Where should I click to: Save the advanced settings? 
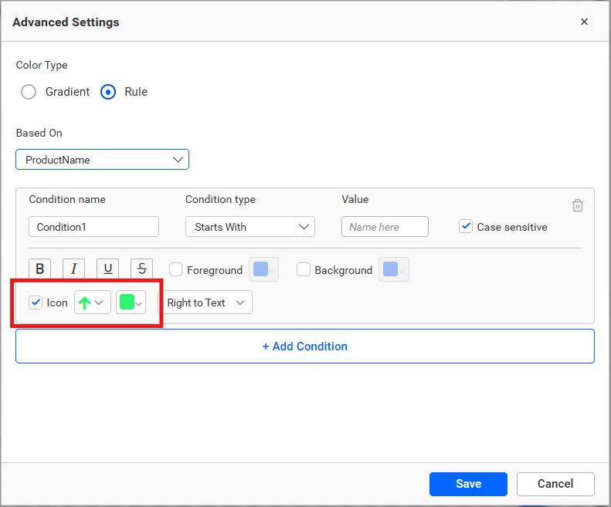[468, 484]
